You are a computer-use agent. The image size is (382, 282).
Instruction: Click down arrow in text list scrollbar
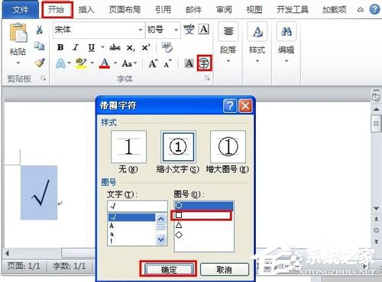point(161,239)
